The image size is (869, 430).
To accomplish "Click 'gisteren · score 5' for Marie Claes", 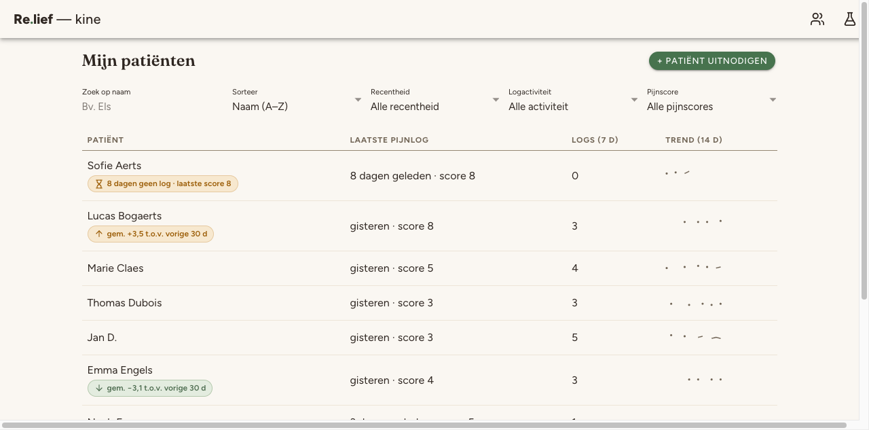I will (x=392, y=268).
